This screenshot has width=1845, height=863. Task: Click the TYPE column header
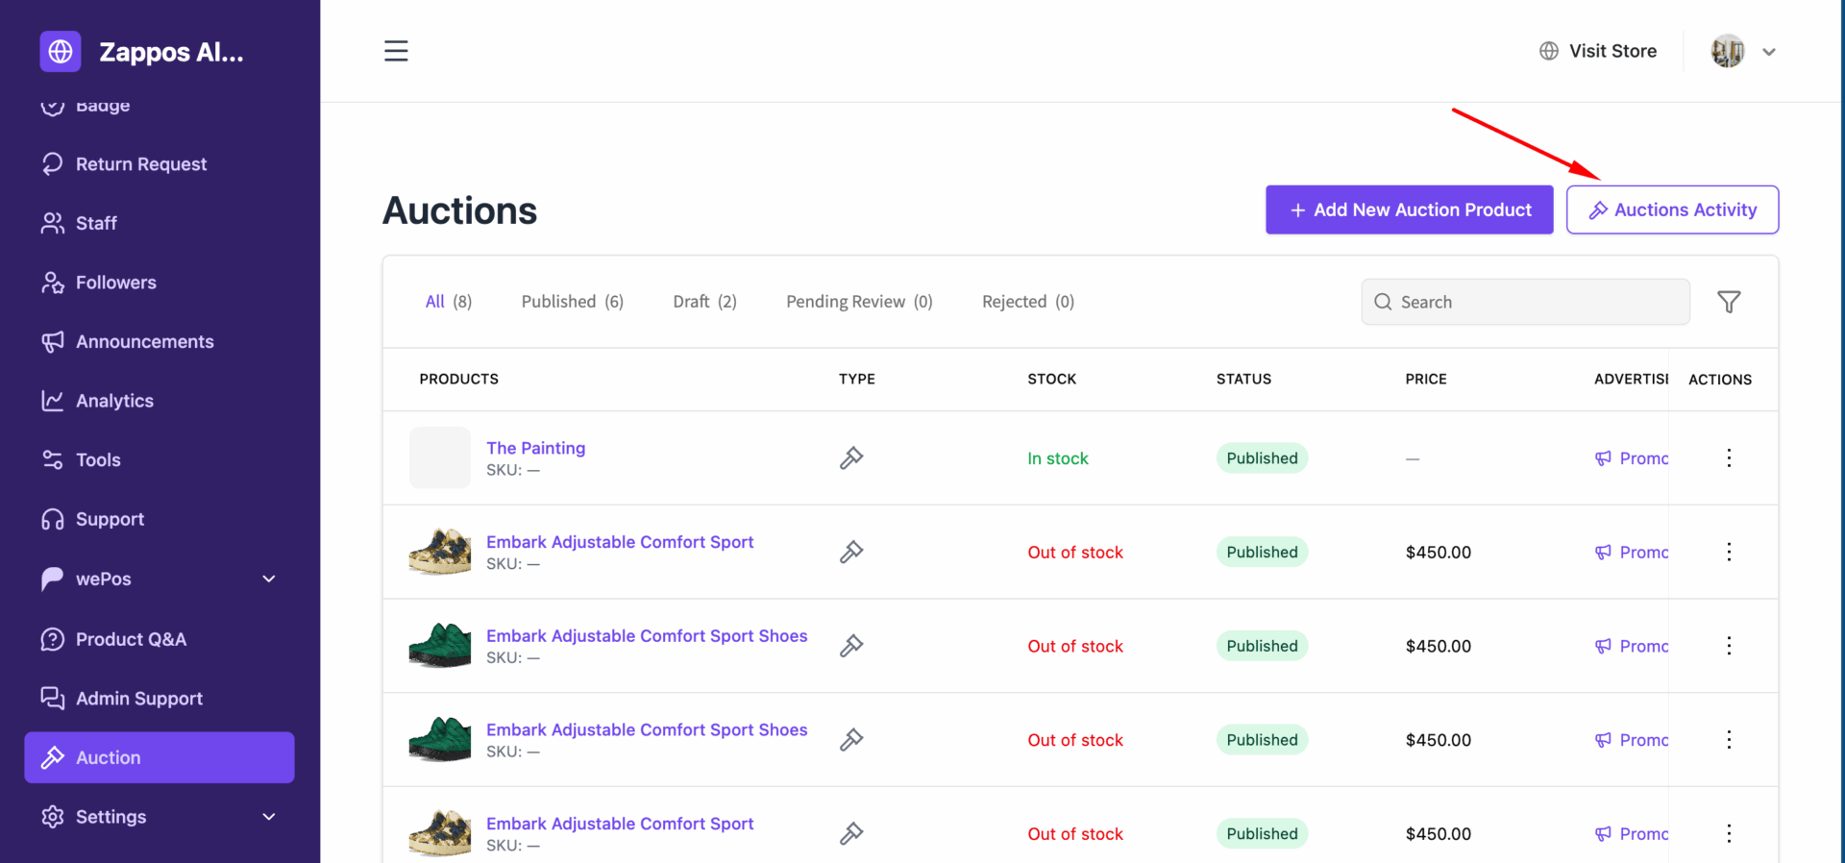pyautogui.click(x=857, y=379)
